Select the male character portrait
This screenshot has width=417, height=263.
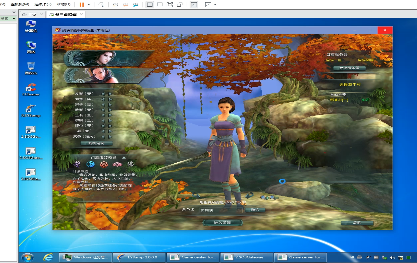102,58
